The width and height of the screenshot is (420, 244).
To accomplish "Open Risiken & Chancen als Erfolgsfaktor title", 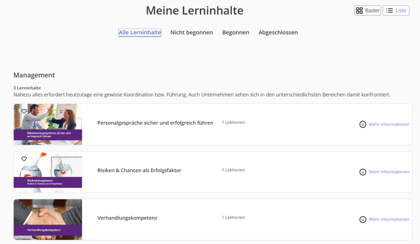I will click(x=139, y=170).
